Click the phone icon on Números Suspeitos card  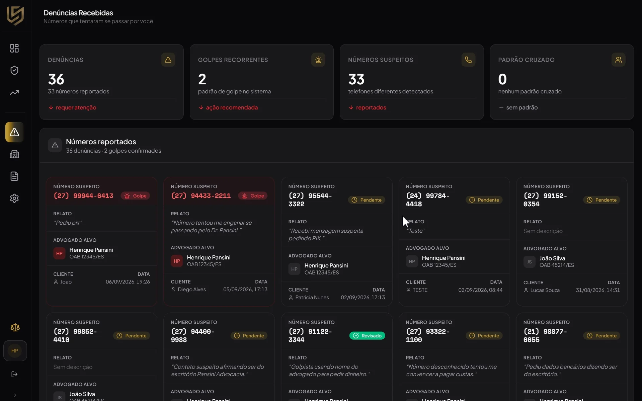coord(468,60)
